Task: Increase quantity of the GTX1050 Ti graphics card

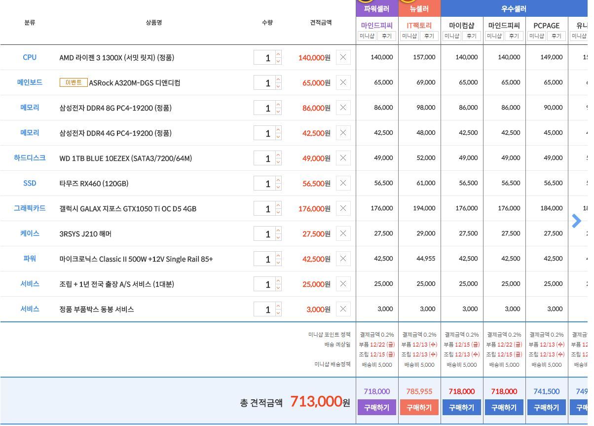Action: 278,205
